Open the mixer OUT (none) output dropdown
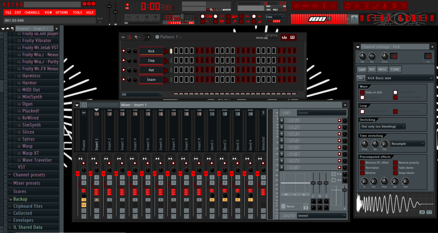The image size is (438, 233). point(322,216)
